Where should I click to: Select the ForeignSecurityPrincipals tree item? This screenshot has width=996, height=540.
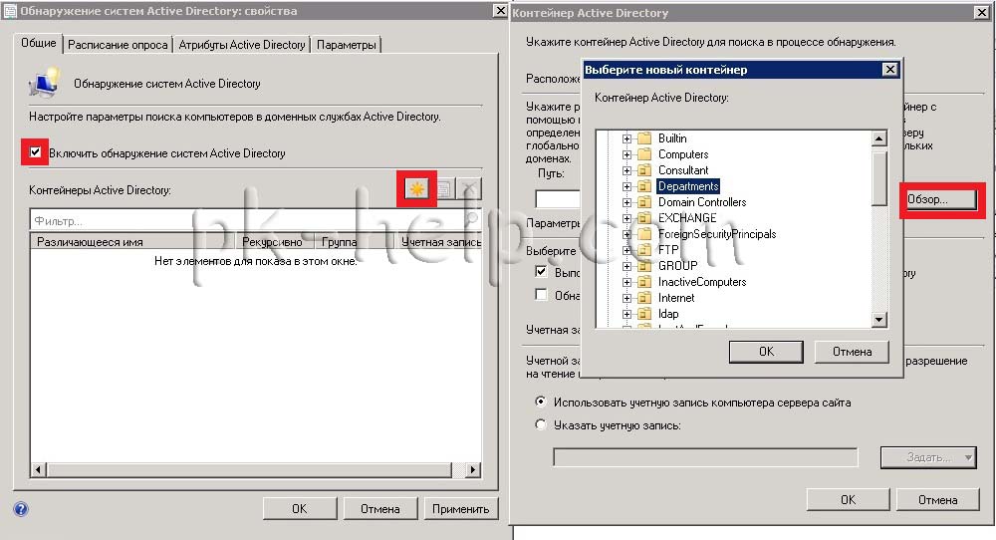tap(716, 234)
